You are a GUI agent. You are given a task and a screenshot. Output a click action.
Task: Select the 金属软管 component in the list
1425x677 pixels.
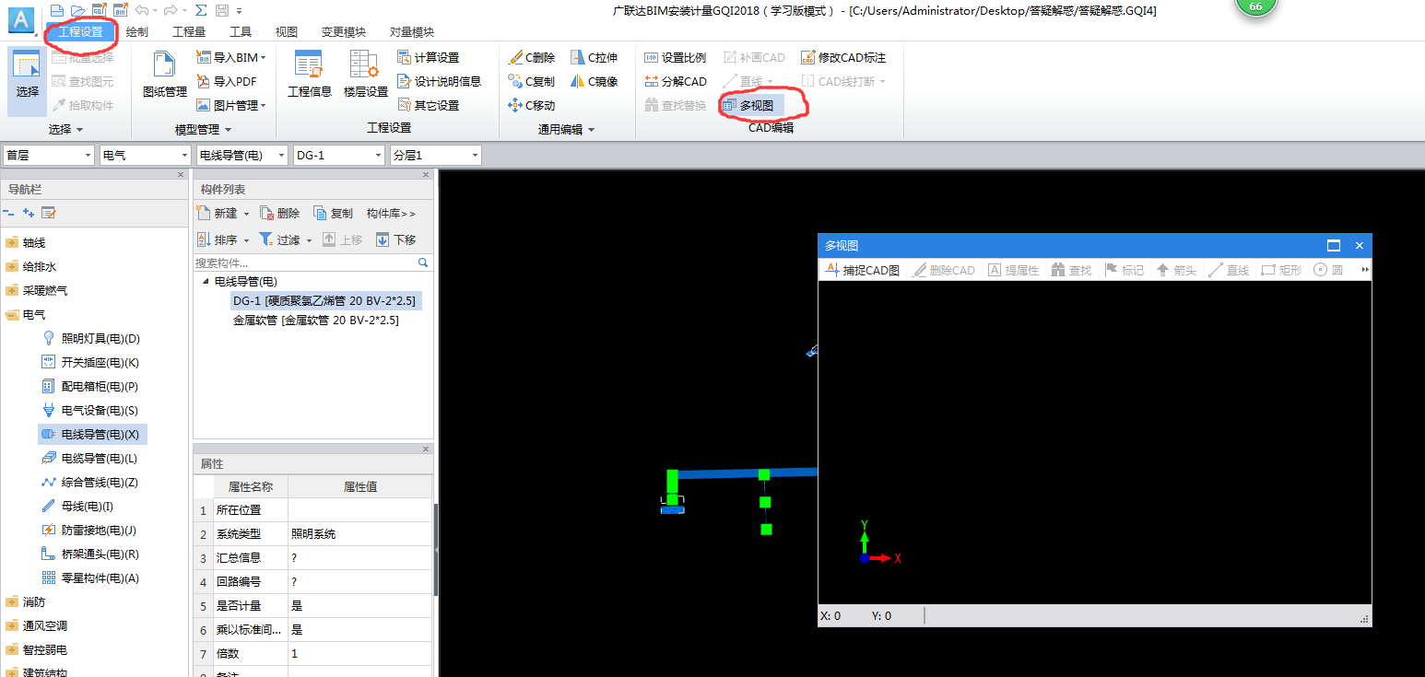coord(316,321)
